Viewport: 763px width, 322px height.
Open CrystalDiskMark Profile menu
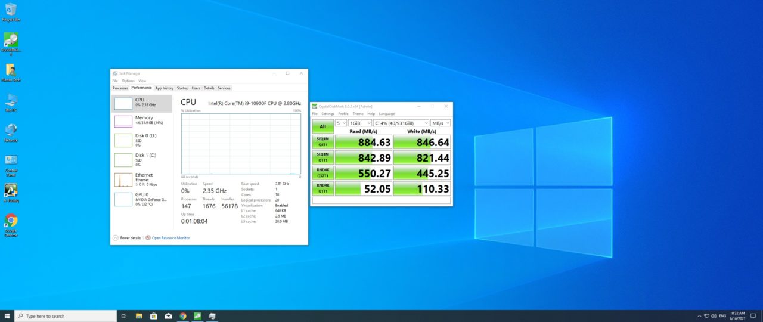click(x=343, y=114)
